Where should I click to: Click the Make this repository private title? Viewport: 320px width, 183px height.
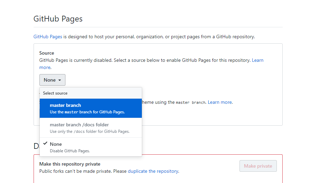[70, 164]
